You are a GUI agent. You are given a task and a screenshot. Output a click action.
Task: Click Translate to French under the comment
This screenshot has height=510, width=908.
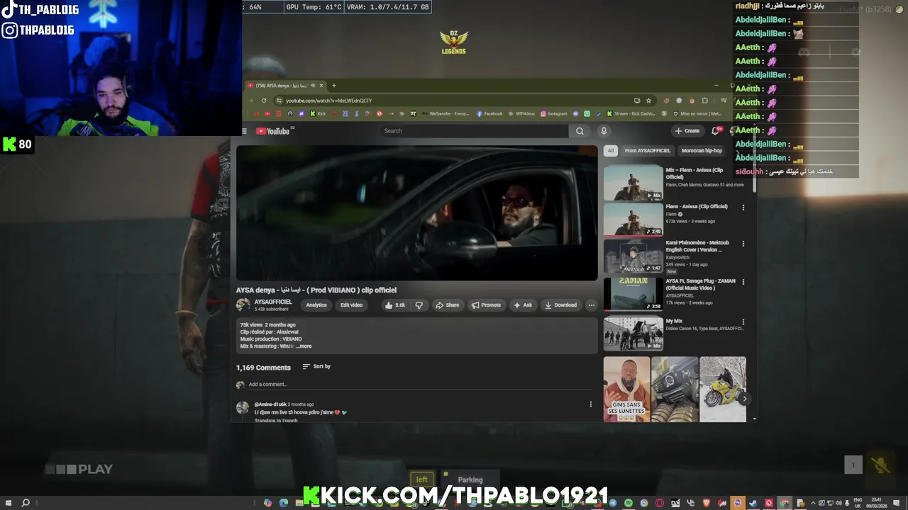[276, 421]
